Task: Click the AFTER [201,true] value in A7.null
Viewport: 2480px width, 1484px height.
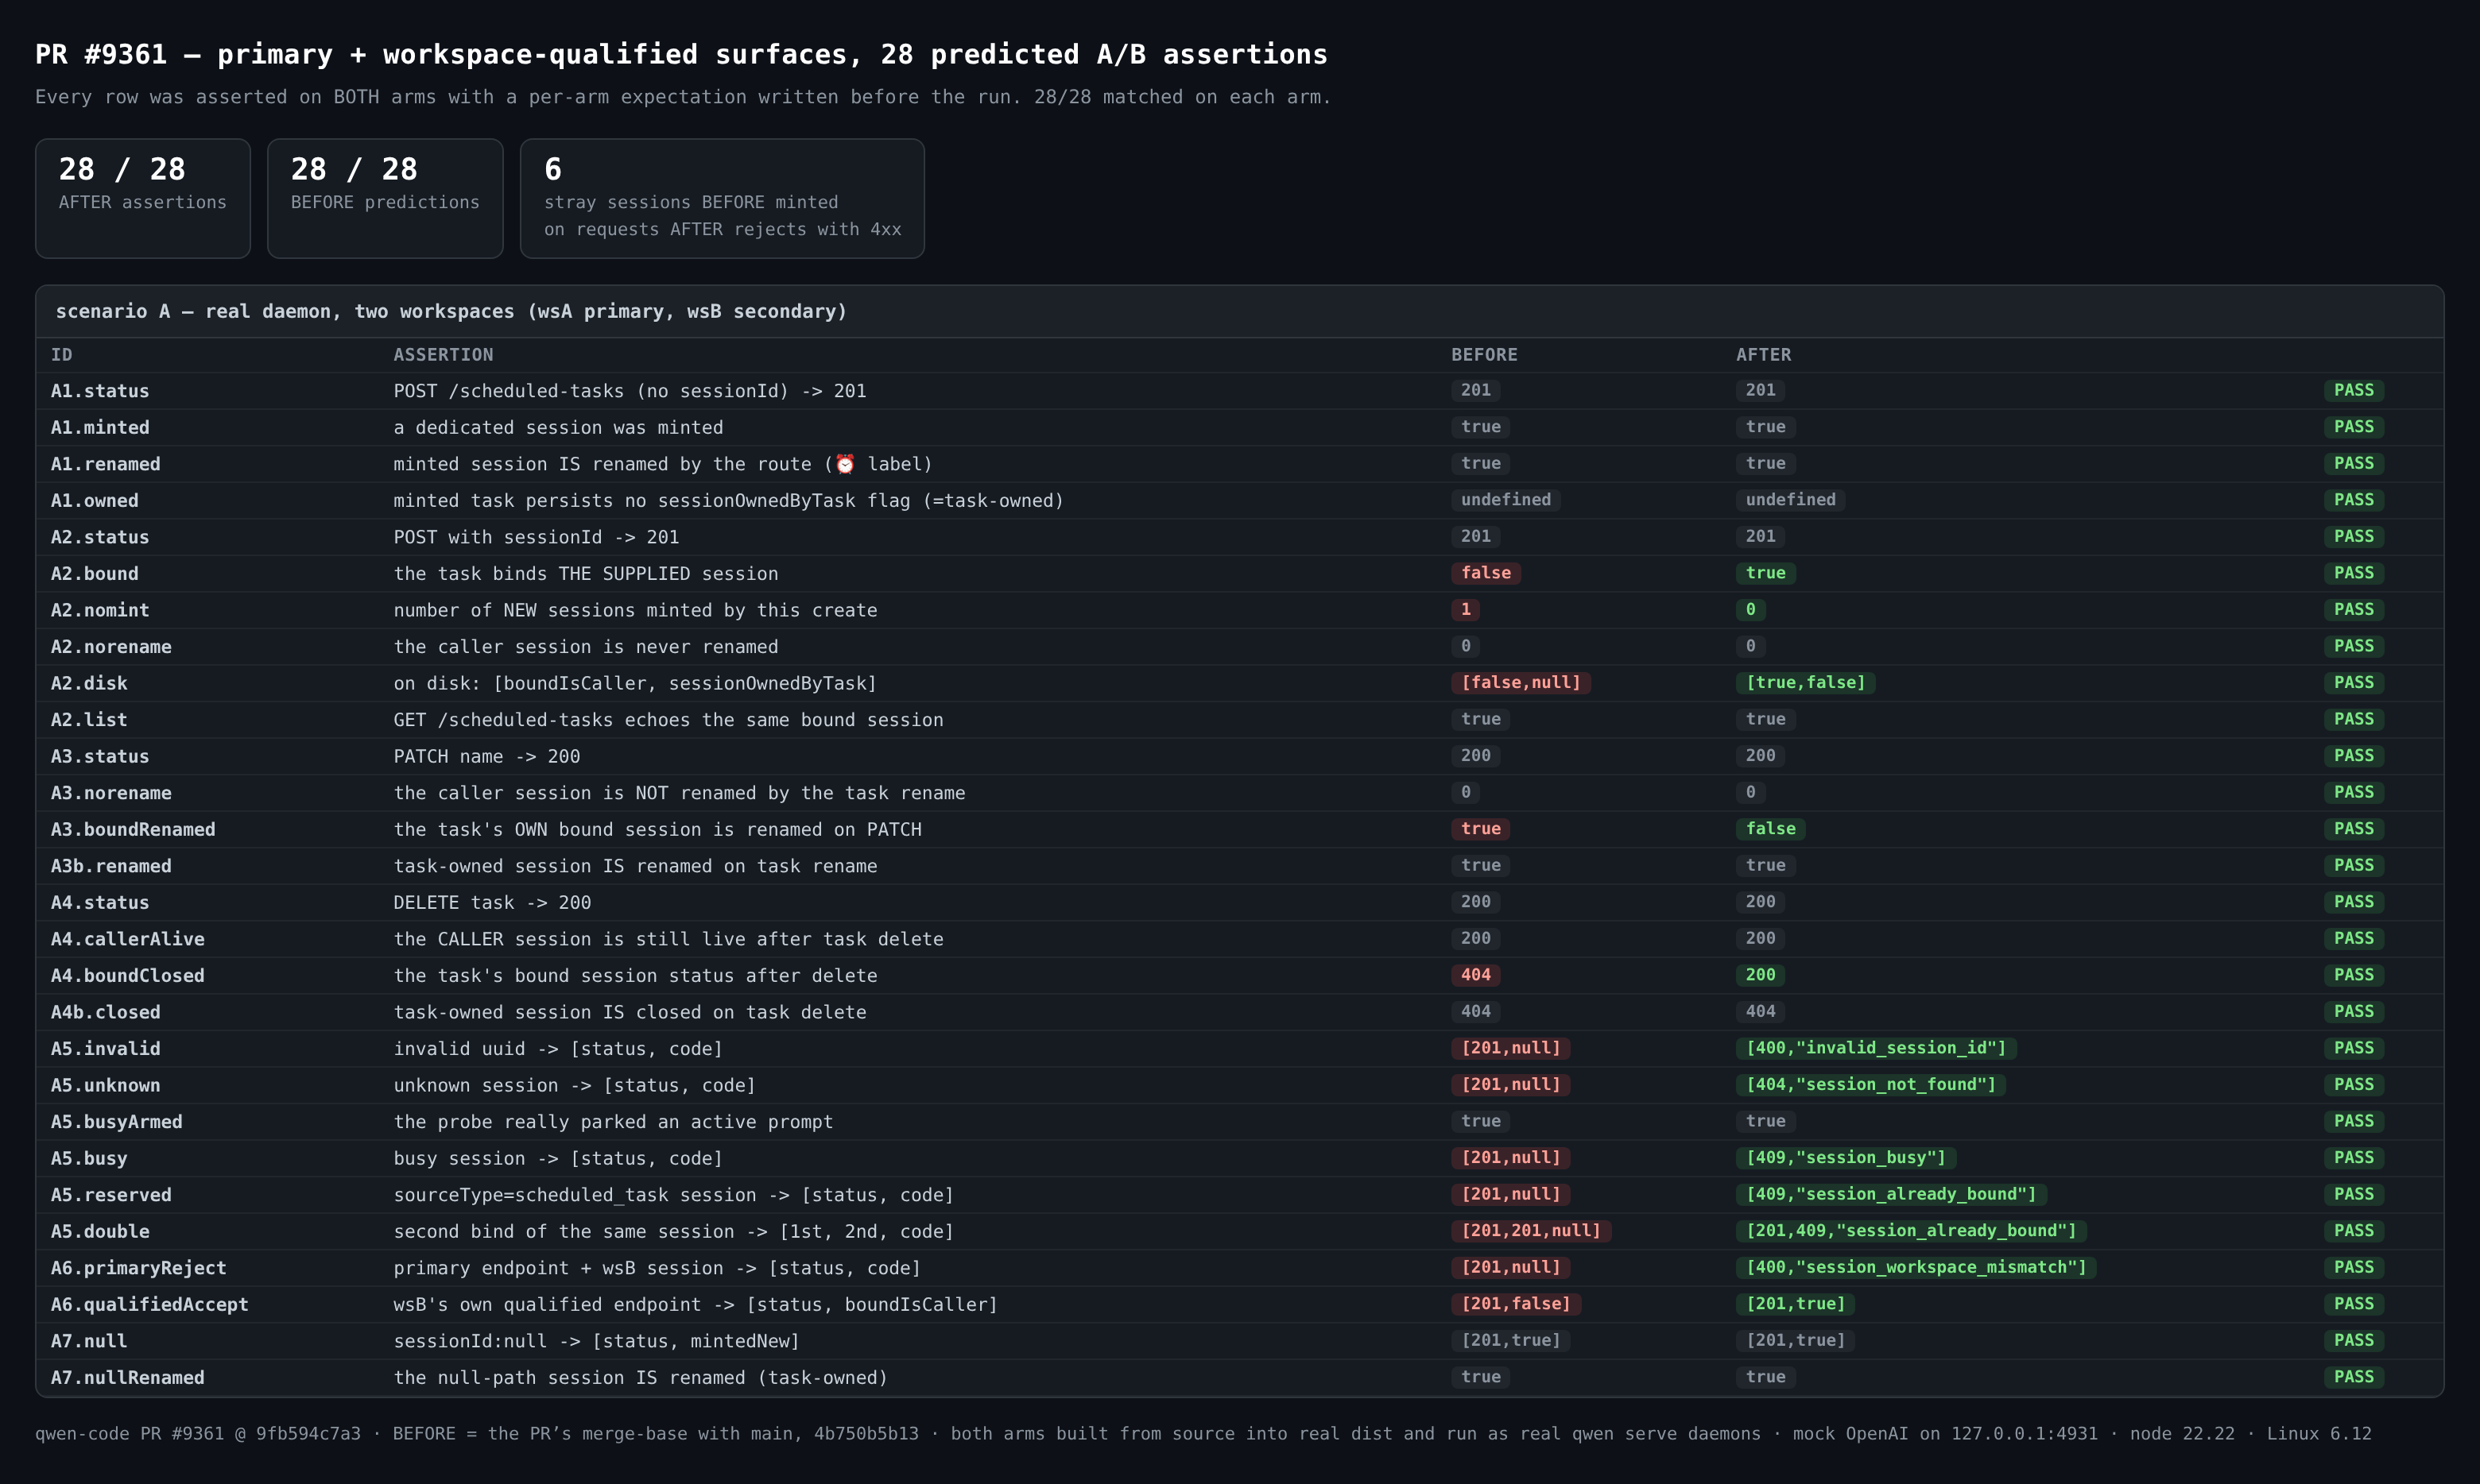Action: click(x=1796, y=1340)
